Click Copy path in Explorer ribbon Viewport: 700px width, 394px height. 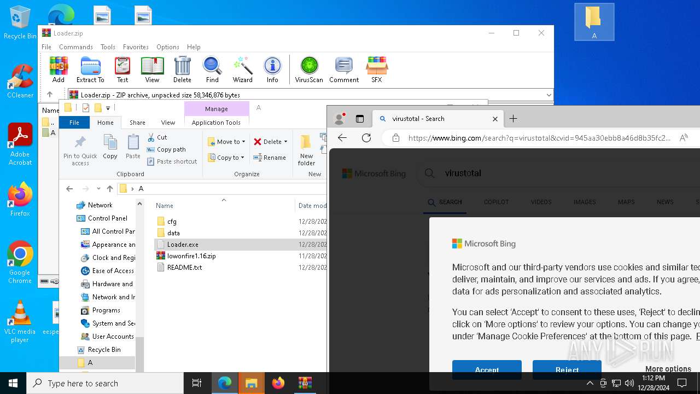[166, 149]
